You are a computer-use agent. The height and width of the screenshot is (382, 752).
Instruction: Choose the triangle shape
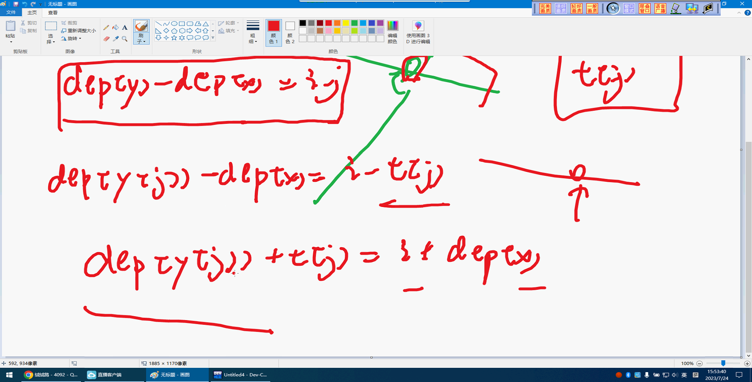pyautogui.click(x=206, y=24)
